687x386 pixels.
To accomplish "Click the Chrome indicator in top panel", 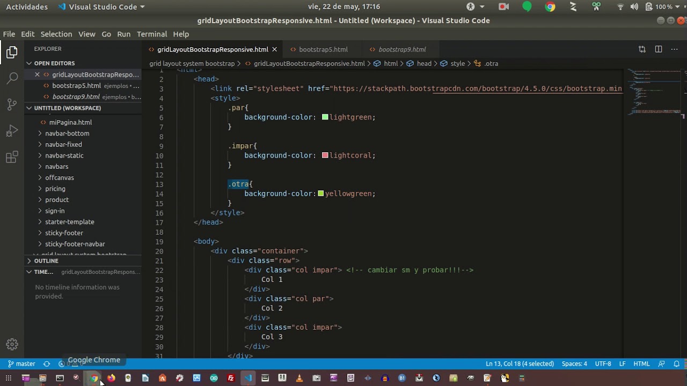I will (x=550, y=6).
